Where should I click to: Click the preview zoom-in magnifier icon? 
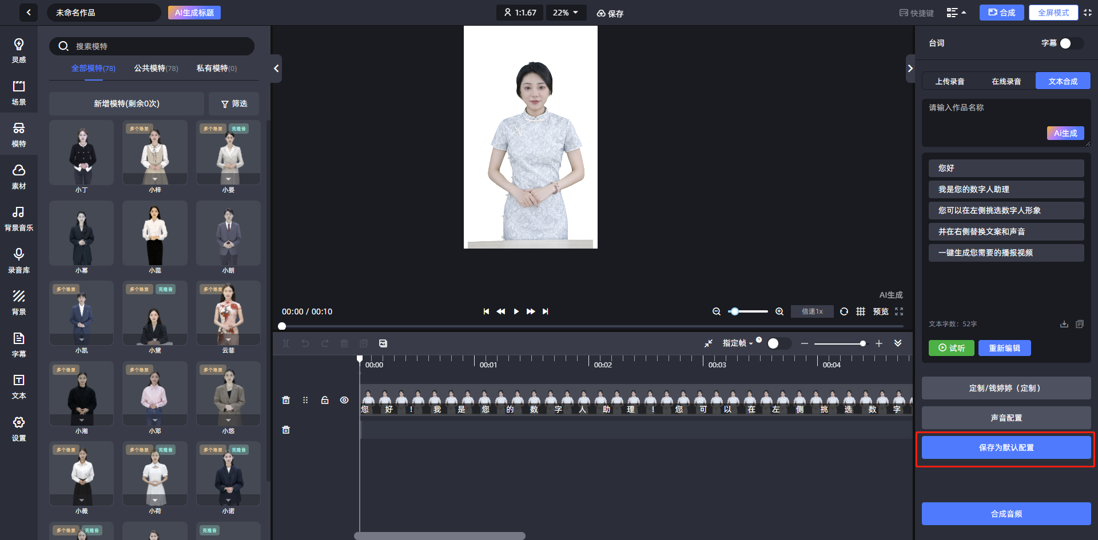[779, 311]
